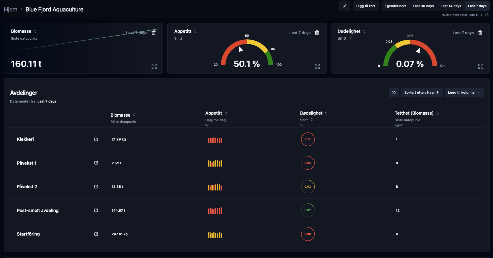Click the Klekkeri mortality ring 0.17
Image resolution: width=493 pixels, height=258 pixels.
pyautogui.click(x=308, y=139)
